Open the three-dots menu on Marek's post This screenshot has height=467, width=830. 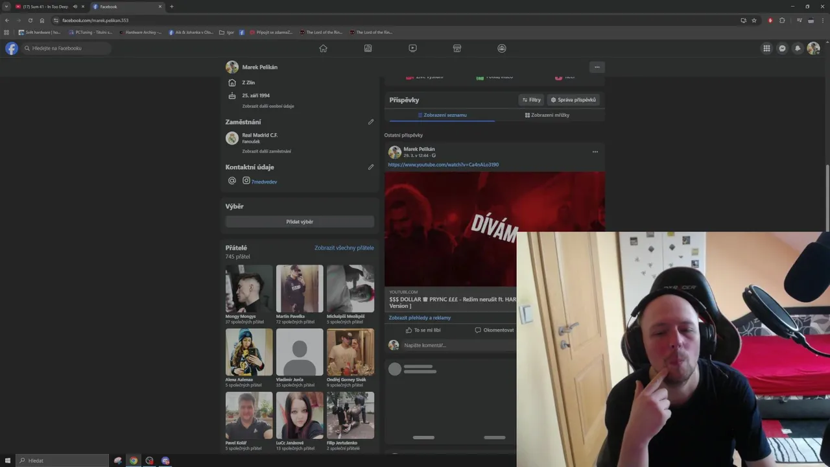click(x=595, y=152)
